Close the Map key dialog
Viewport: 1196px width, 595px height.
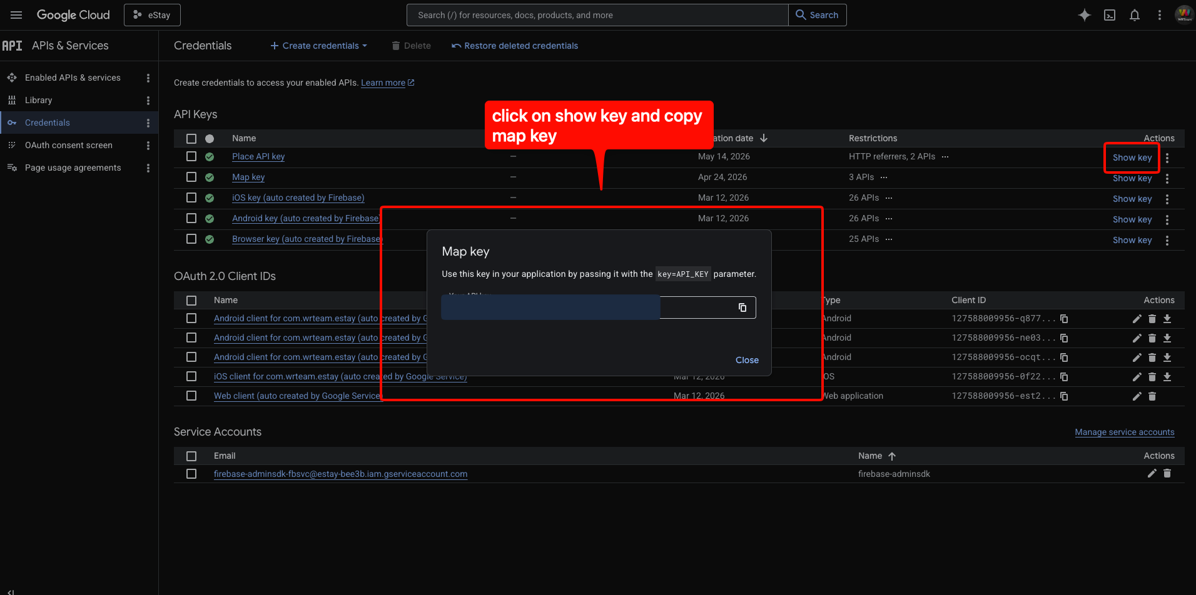pyautogui.click(x=747, y=360)
